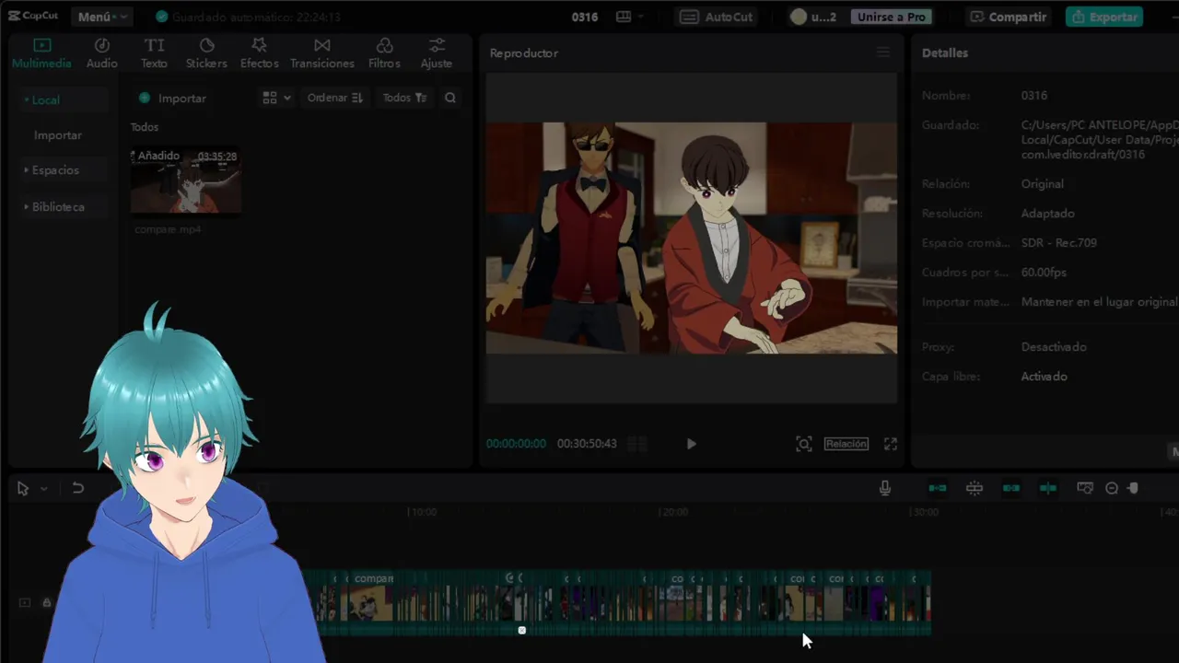Screen dimensions: 1179x663
Task: Switch to the Audio tab
Action: point(101,53)
